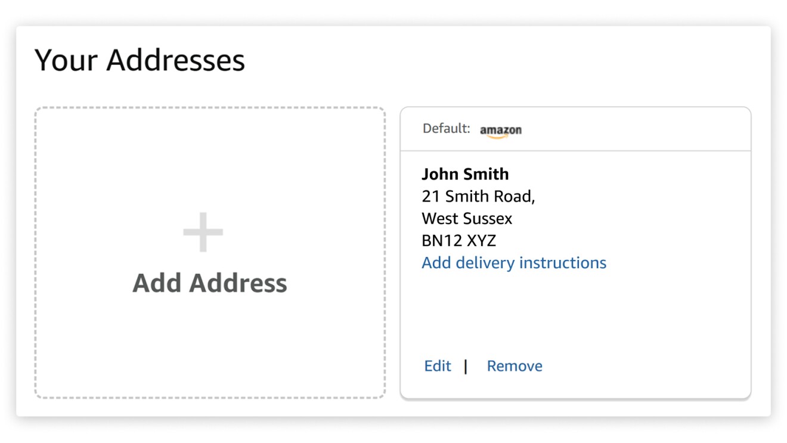
Task: Click the West Sussex address line
Action: [x=467, y=219]
